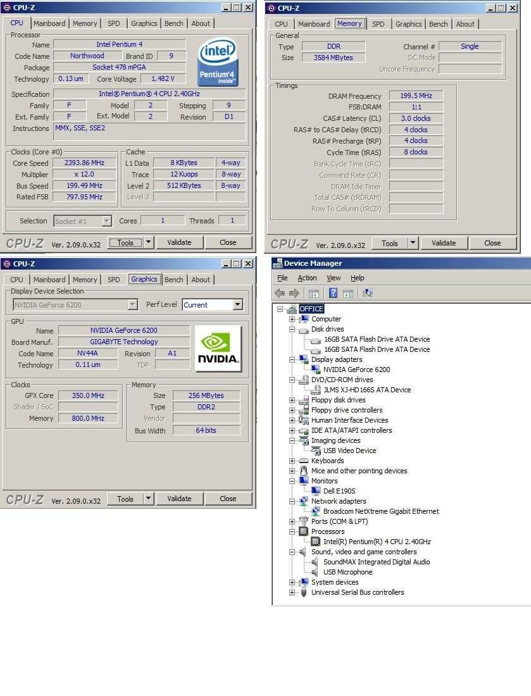Viewport: 531px width, 696px height.
Task: Click the Sound, video and game controllers speaker icon
Action: click(x=304, y=552)
